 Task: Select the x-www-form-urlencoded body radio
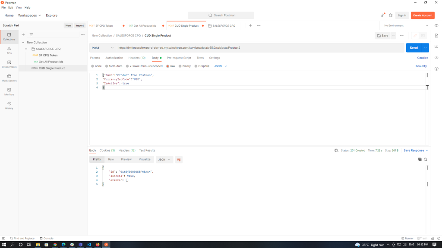tap(127, 66)
